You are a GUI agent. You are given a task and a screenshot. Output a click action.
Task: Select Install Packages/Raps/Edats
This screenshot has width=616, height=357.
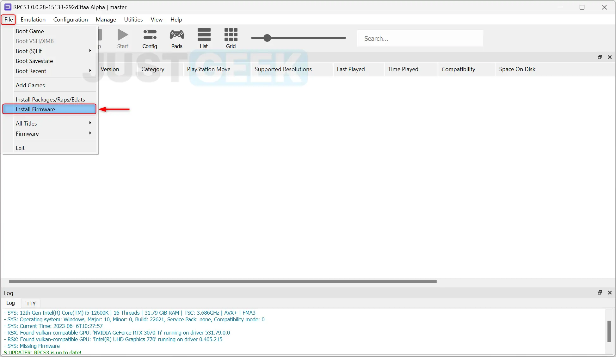(x=49, y=100)
